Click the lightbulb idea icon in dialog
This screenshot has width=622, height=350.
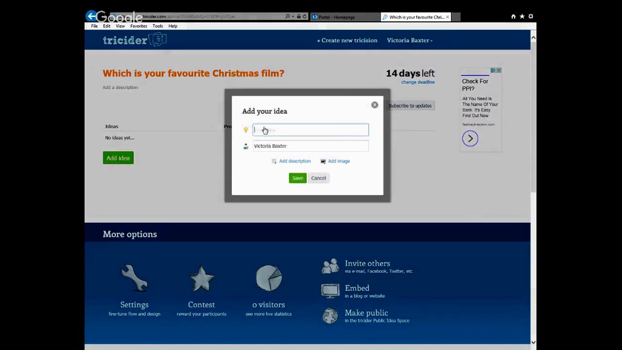click(x=246, y=130)
